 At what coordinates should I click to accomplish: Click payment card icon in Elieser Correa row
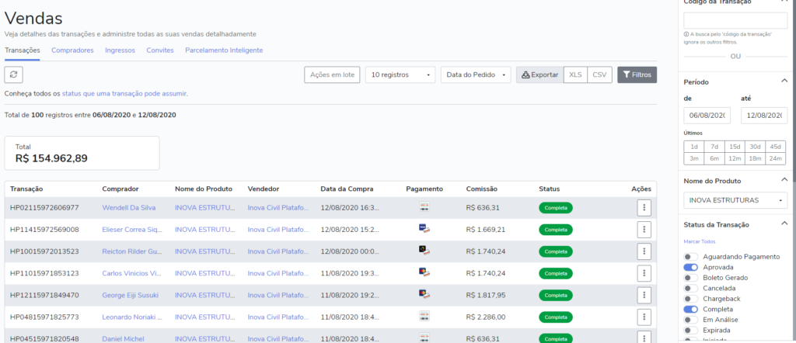point(424,228)
